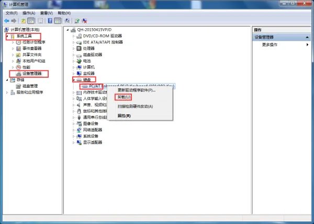Click the 性能 performance icon
The image size is (314, 224).
click(19, 67)
